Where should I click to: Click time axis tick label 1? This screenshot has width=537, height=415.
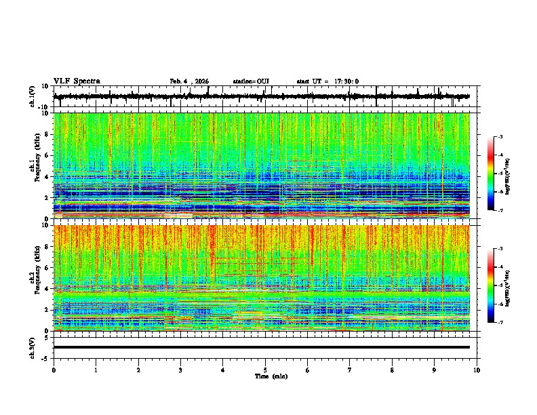[96, 370]
